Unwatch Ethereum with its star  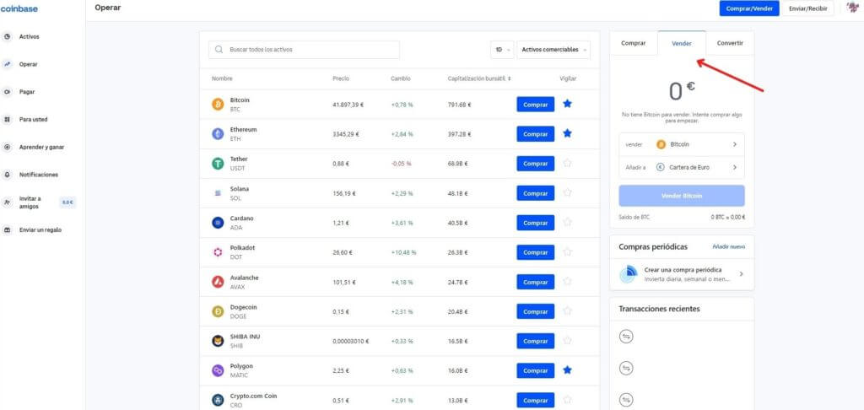coord(568,133)
